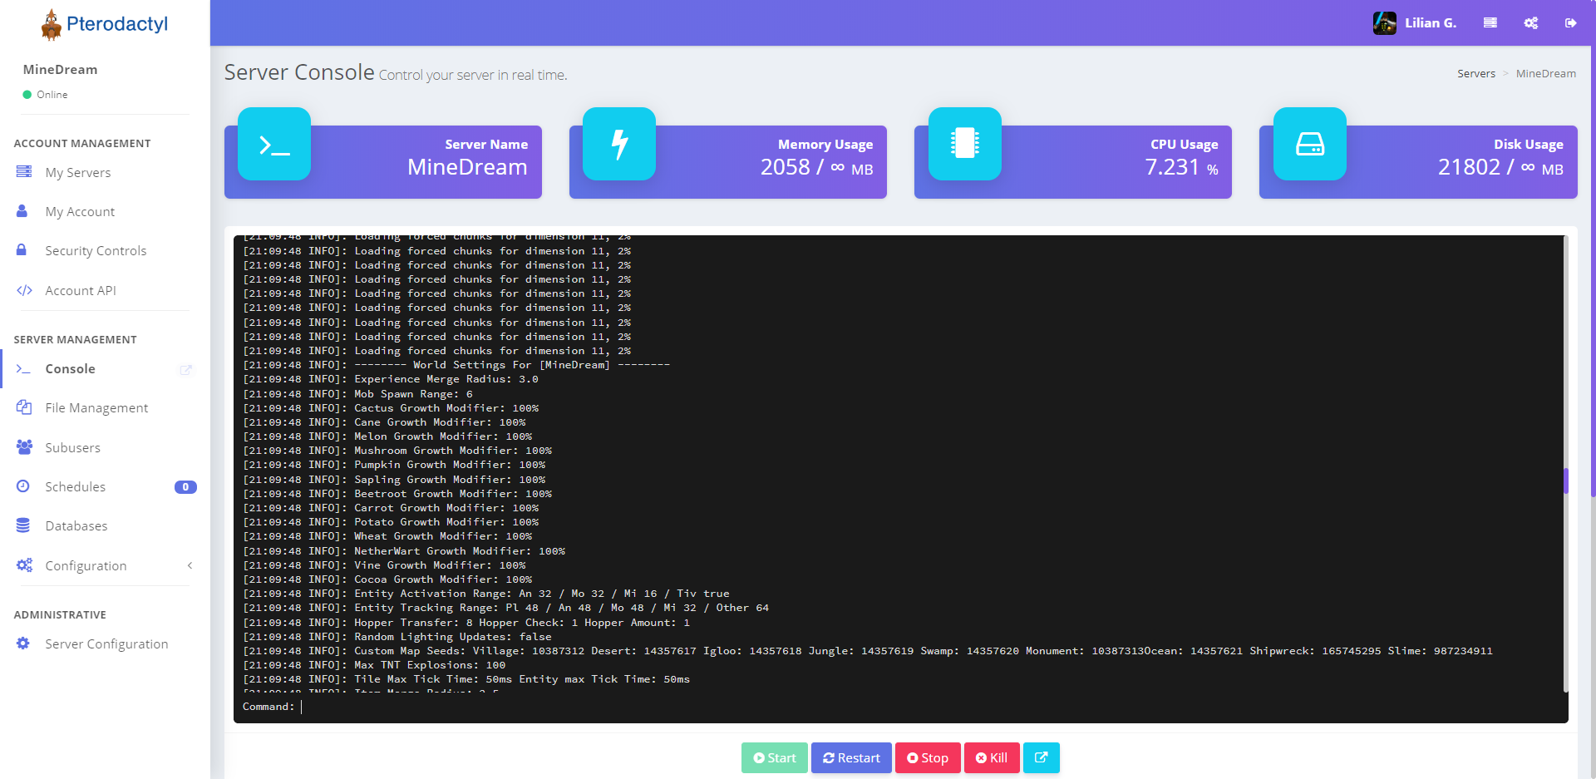Click the chip icon on CPU Usage card
This screenshot has height=779, width=1596.
[x=964, y=145]
